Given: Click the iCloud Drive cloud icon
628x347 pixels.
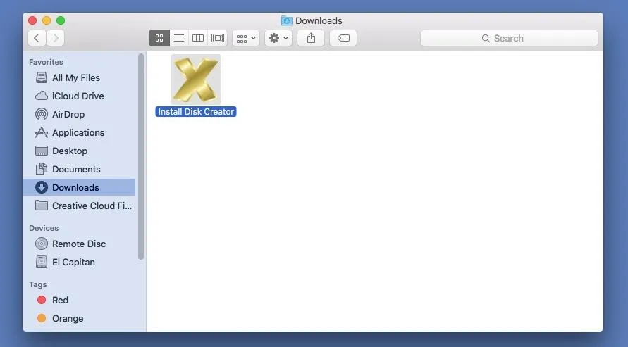Looking at the screenshot, I should (x=42, y=96).
